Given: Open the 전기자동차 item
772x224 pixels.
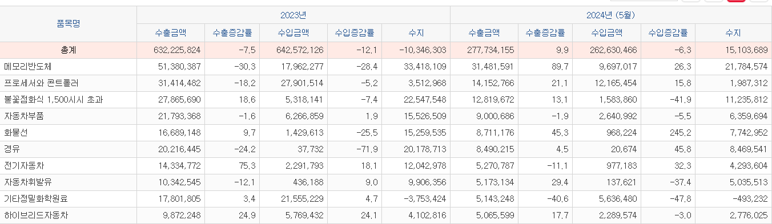Looking at the screenshot, I should (24, 166).
